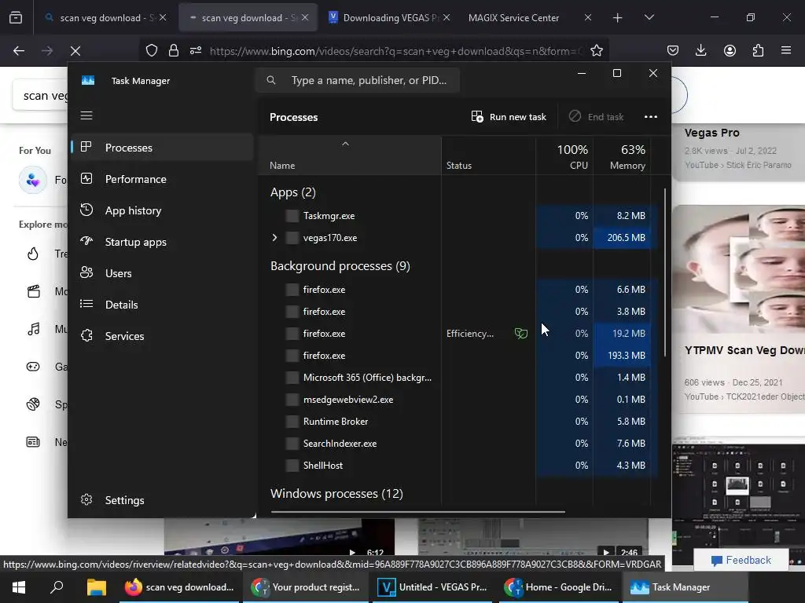Open the Firefox downloads panel
The height and width of the screenshot is (603, 805).
[700, 51]
